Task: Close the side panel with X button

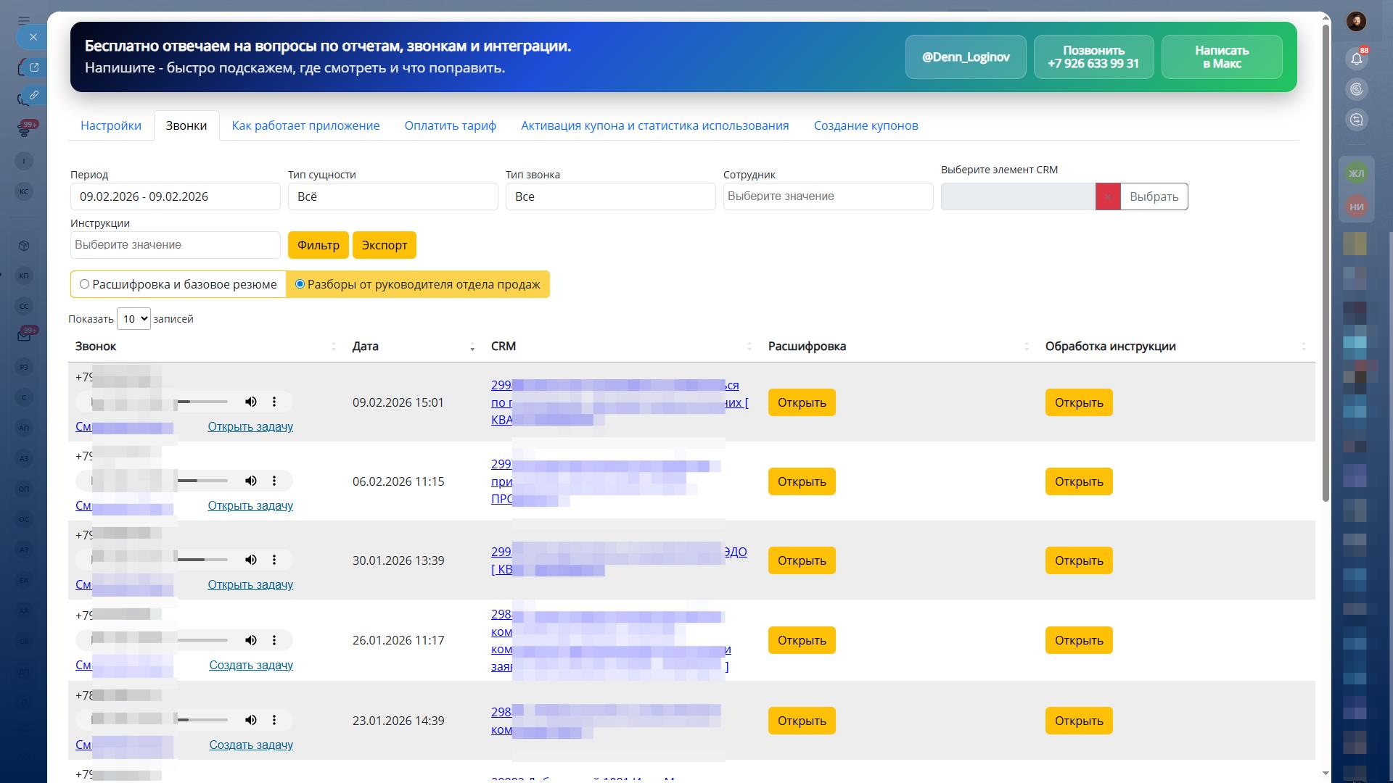Action: (x=33, y=37)
